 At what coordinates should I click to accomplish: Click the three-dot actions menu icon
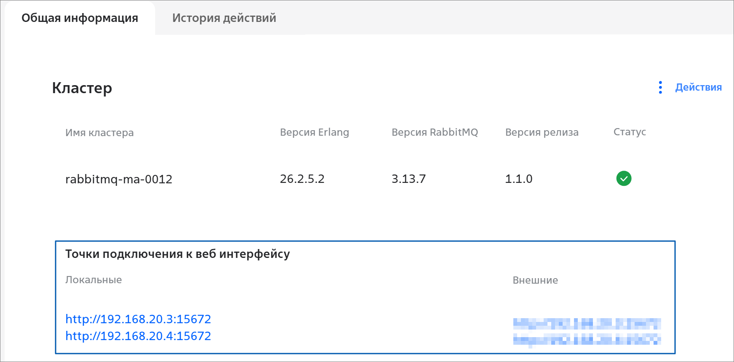click(660, 87)
